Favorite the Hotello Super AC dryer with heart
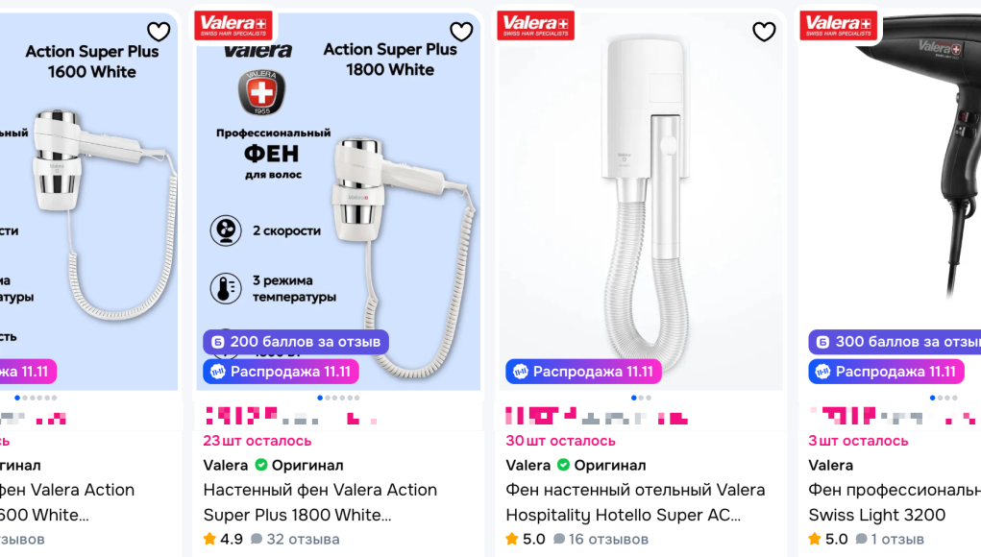This screenshot has width=981, height=557. pos(764,32)
